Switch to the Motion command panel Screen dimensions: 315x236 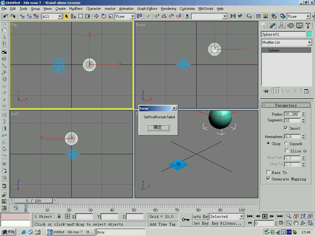pos(290,26)
